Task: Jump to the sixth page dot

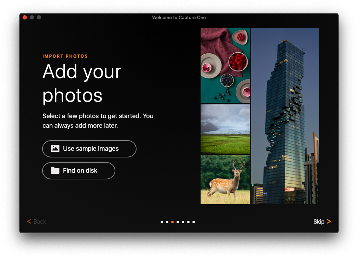Action: click(x=188, y=222)
